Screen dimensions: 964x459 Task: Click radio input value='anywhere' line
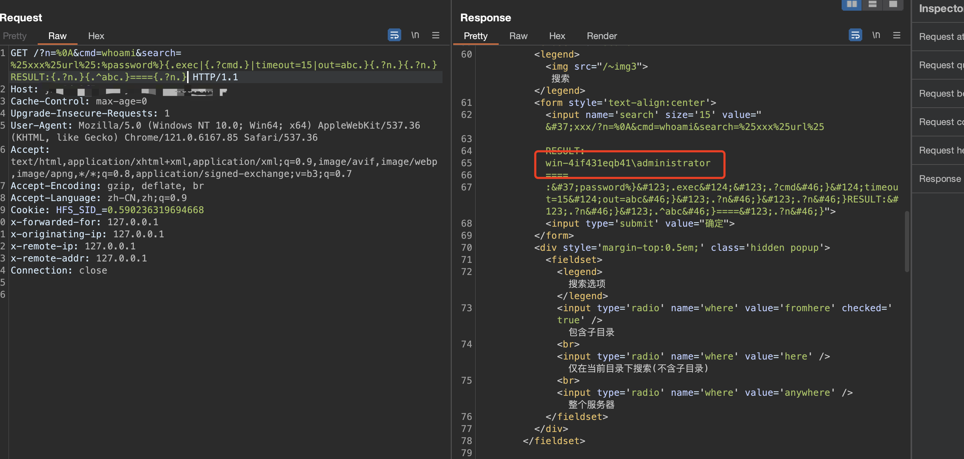(705, 393)
